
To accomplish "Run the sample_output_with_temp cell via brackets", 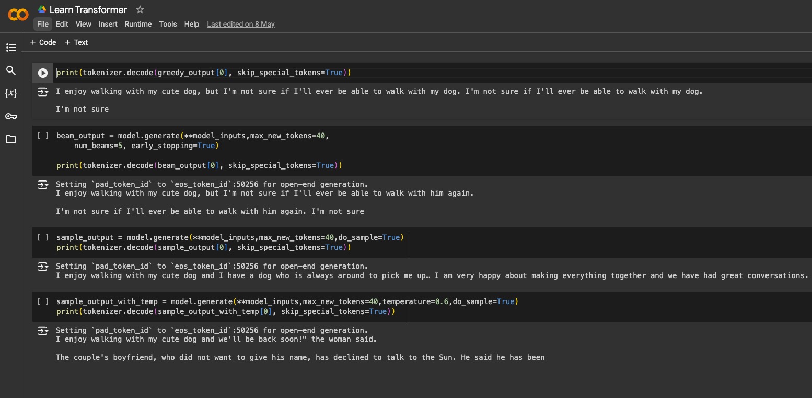I will click(x=43, y=301).
